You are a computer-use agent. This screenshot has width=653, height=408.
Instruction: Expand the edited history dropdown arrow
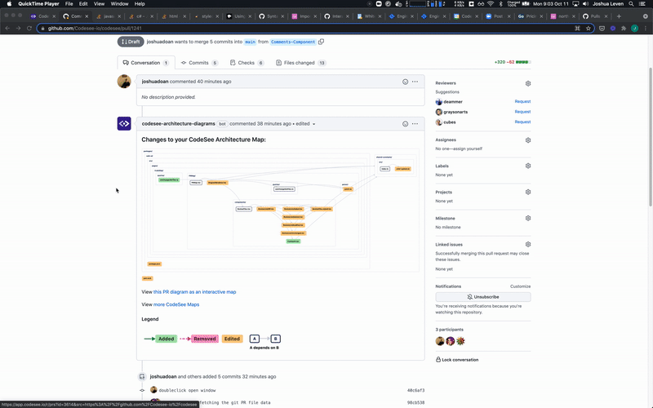click(x=313, y=124)
